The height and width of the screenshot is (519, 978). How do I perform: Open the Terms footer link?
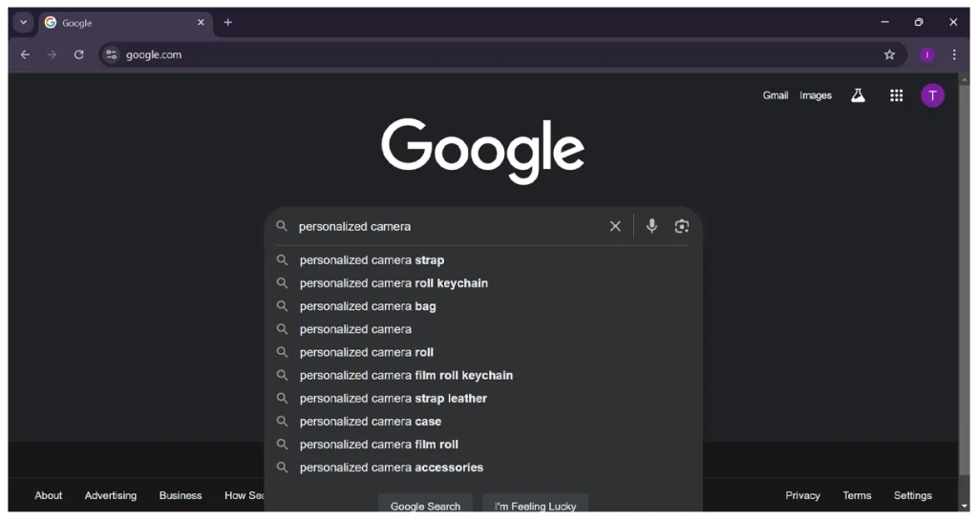point(857,495)
